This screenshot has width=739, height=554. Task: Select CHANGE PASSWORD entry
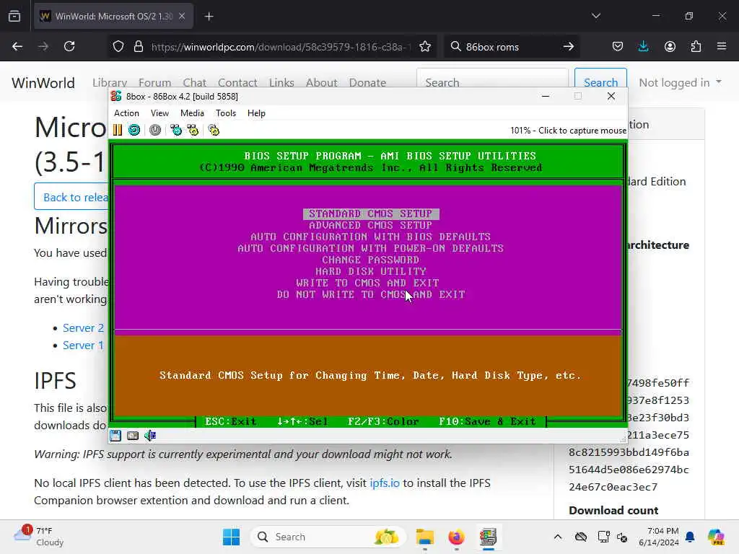370,260
